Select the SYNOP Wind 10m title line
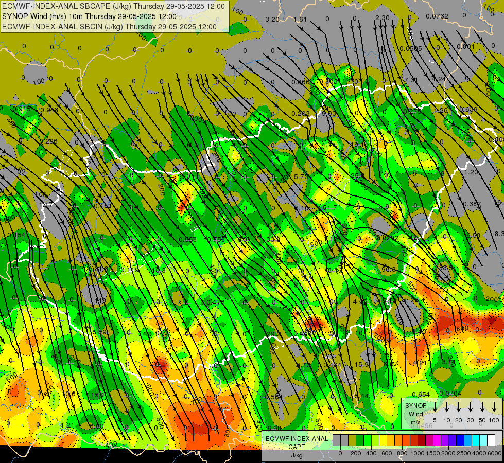 point(89,16)
